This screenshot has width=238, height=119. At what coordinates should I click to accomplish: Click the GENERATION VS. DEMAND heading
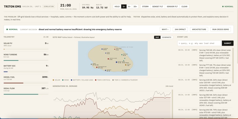pos(65,86)
